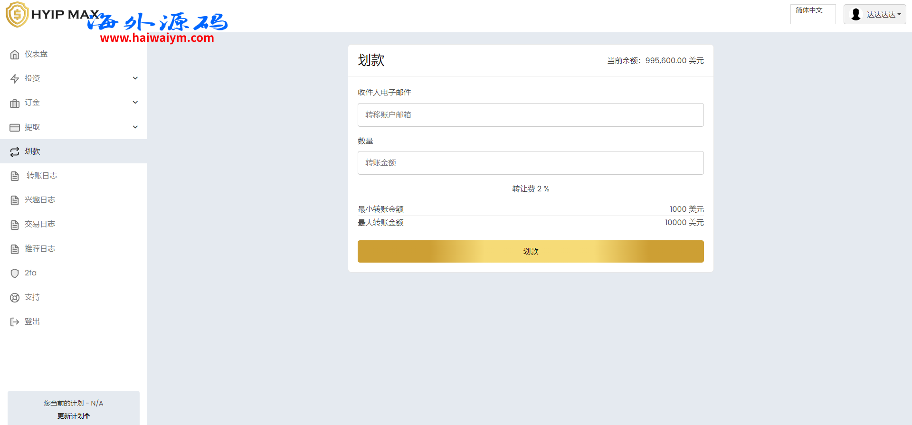The height and width of the screenshot is (425, 912).
Task: Click the dashboard home icon
Action: (15, 55)
